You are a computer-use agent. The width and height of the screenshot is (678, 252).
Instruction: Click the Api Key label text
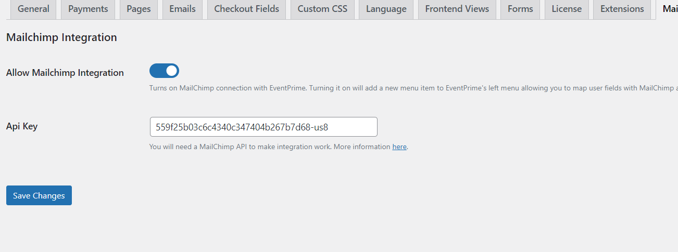click(22, 126)
